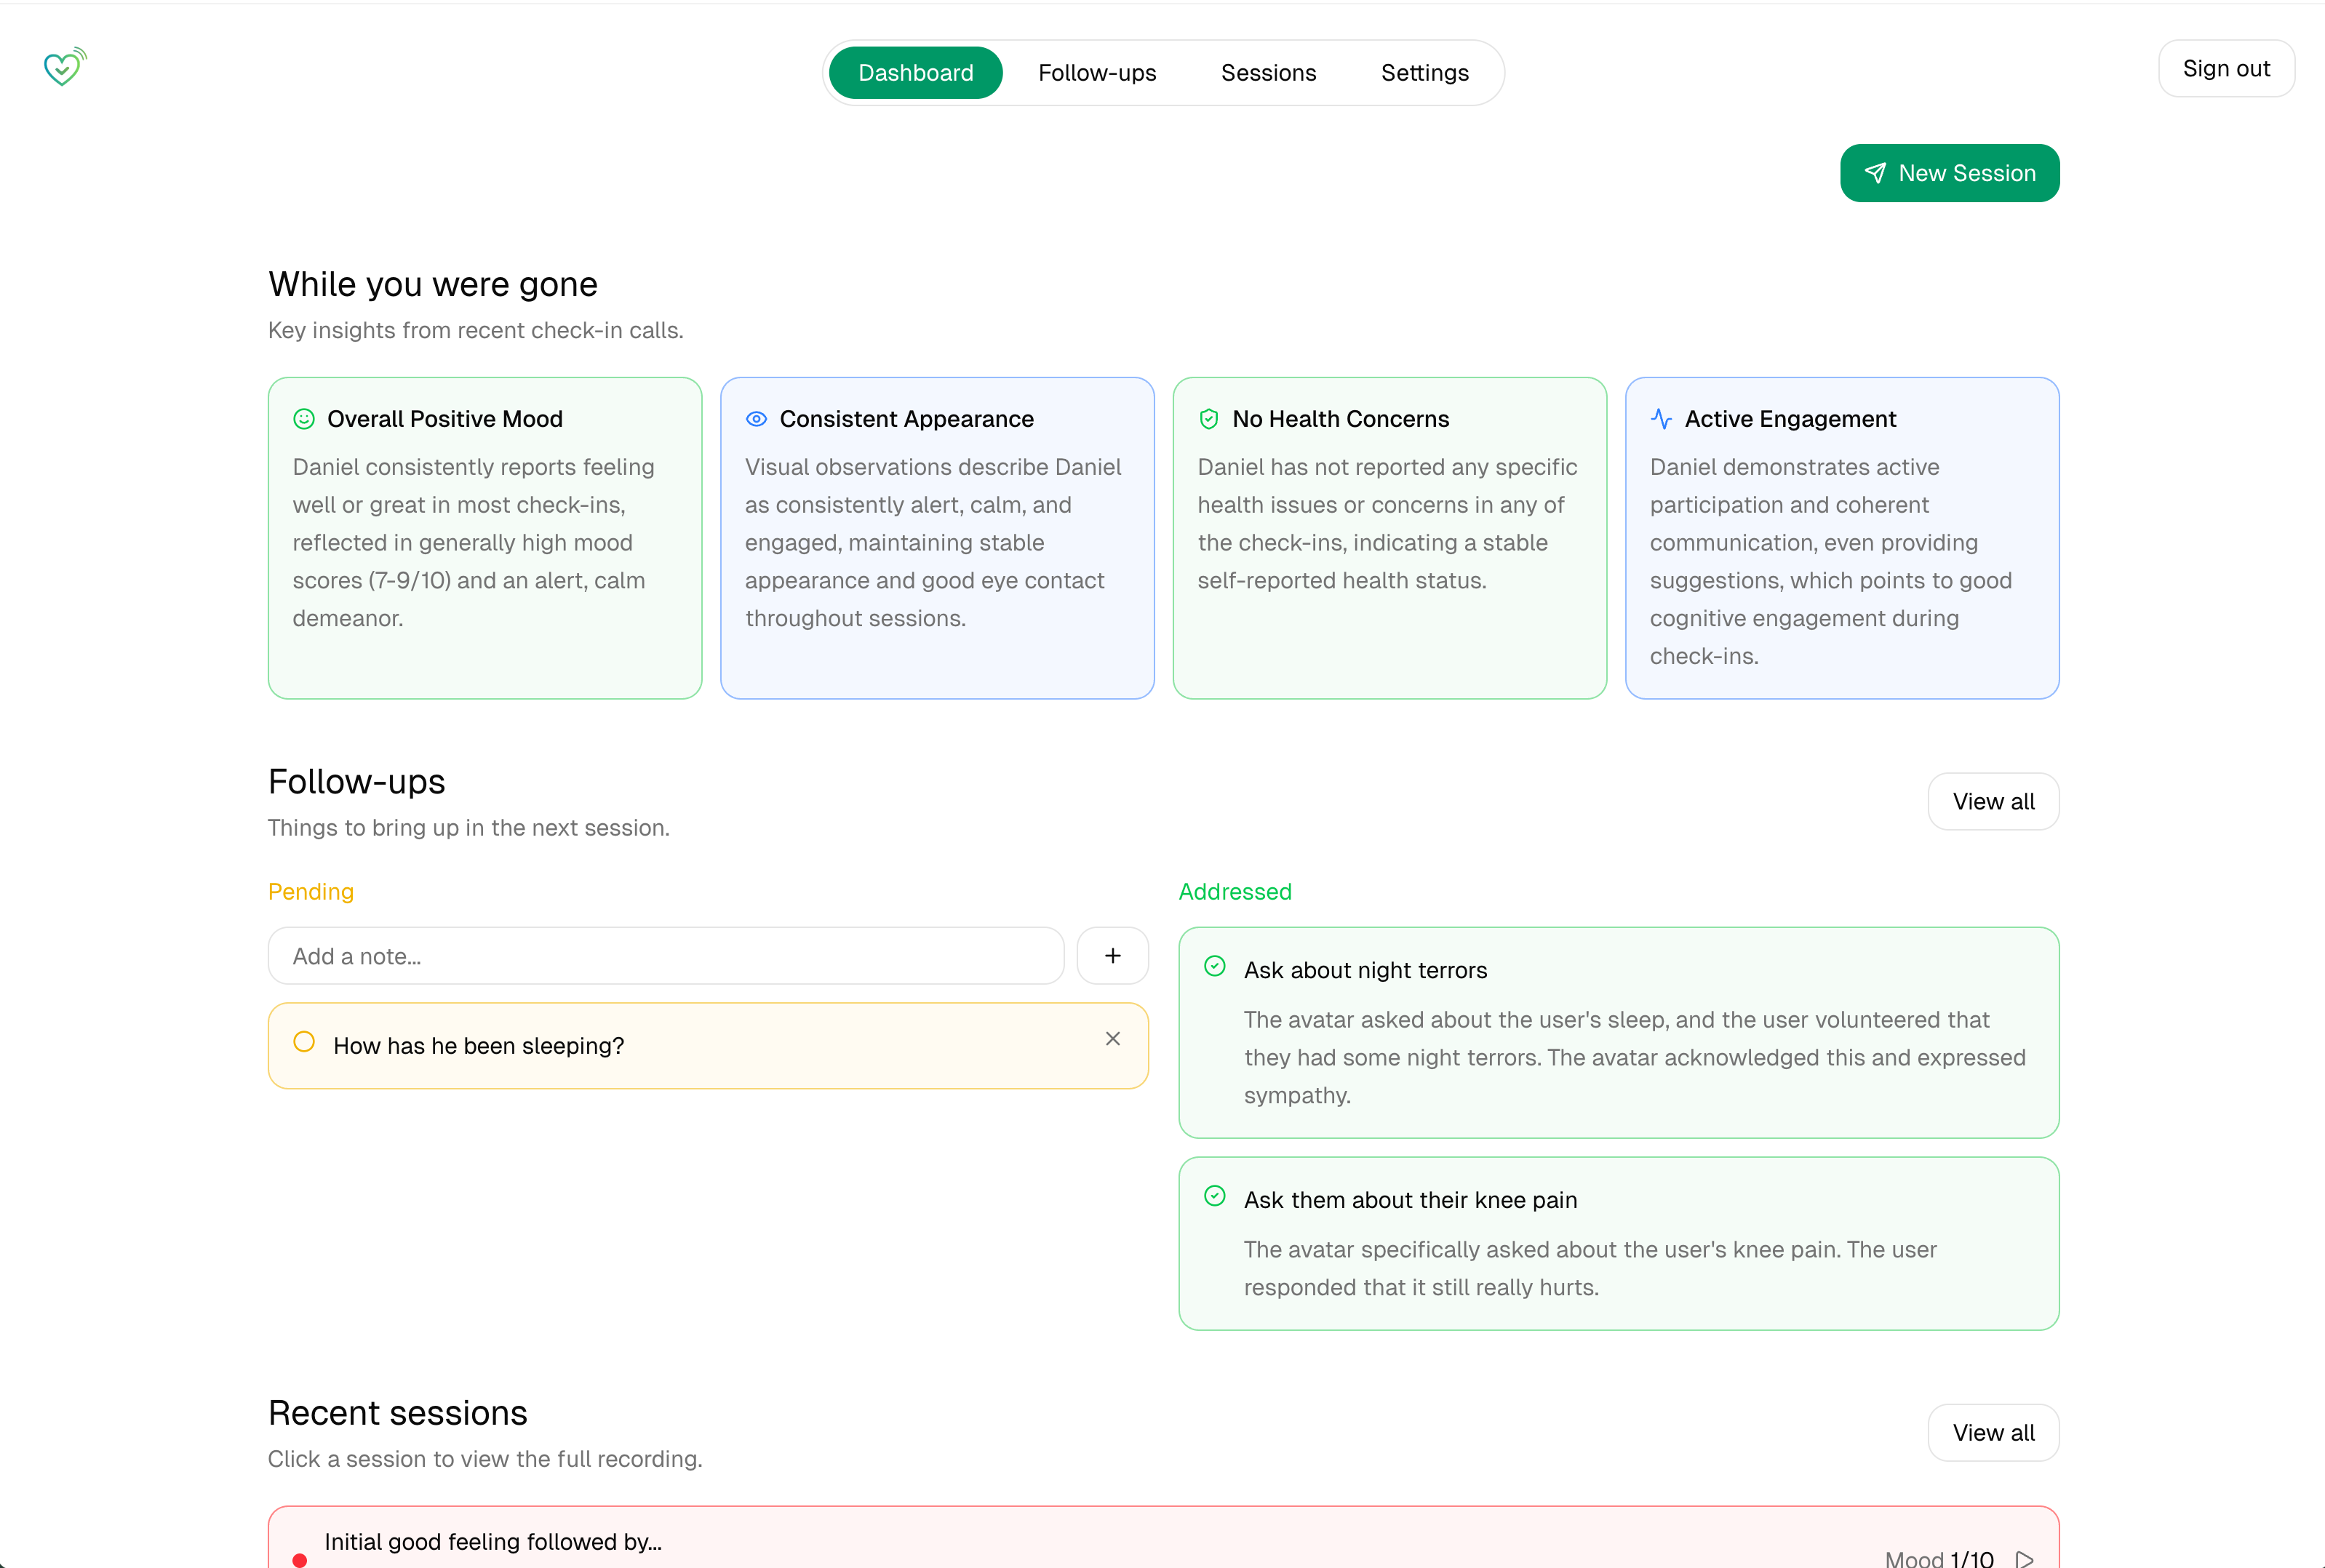Click the plus icon to add note
The height and width of the screenshot is (1568, 2325).
coord(1112,956)
